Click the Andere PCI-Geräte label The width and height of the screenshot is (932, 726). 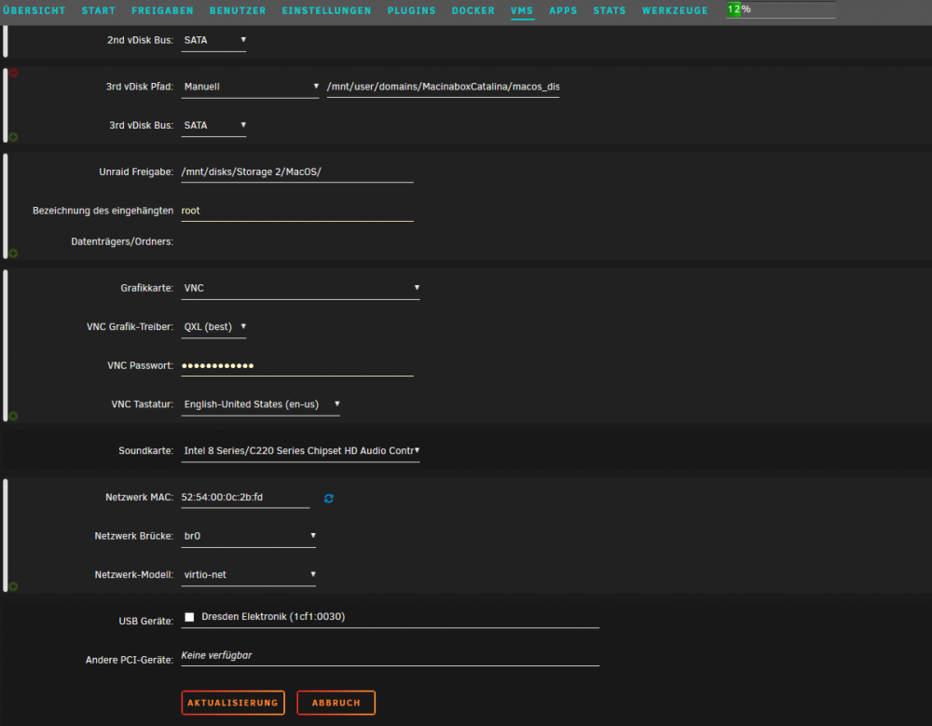[x=130, y=660]
